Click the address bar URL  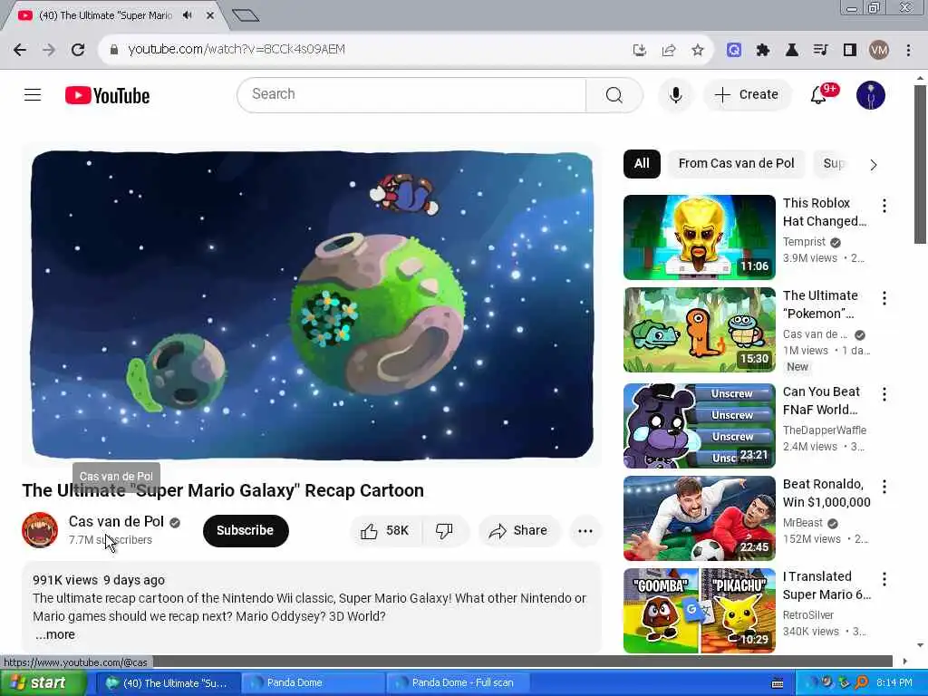point(237,50)
